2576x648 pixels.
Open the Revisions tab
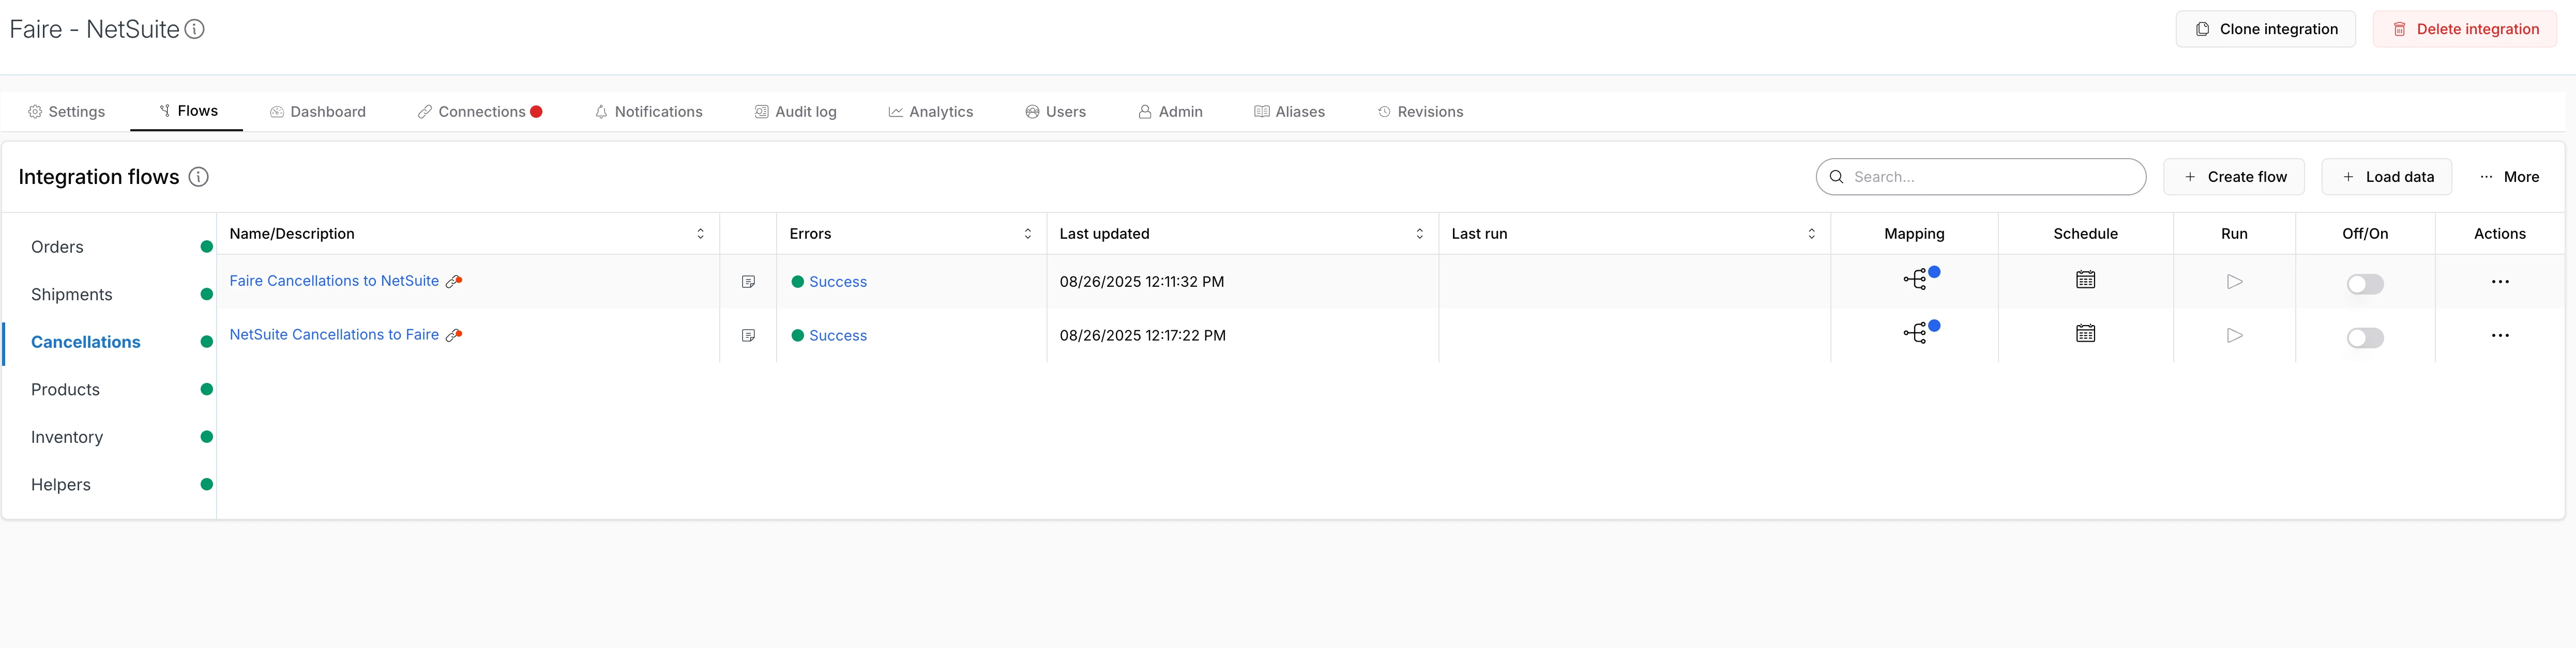tap(1420, 112)
